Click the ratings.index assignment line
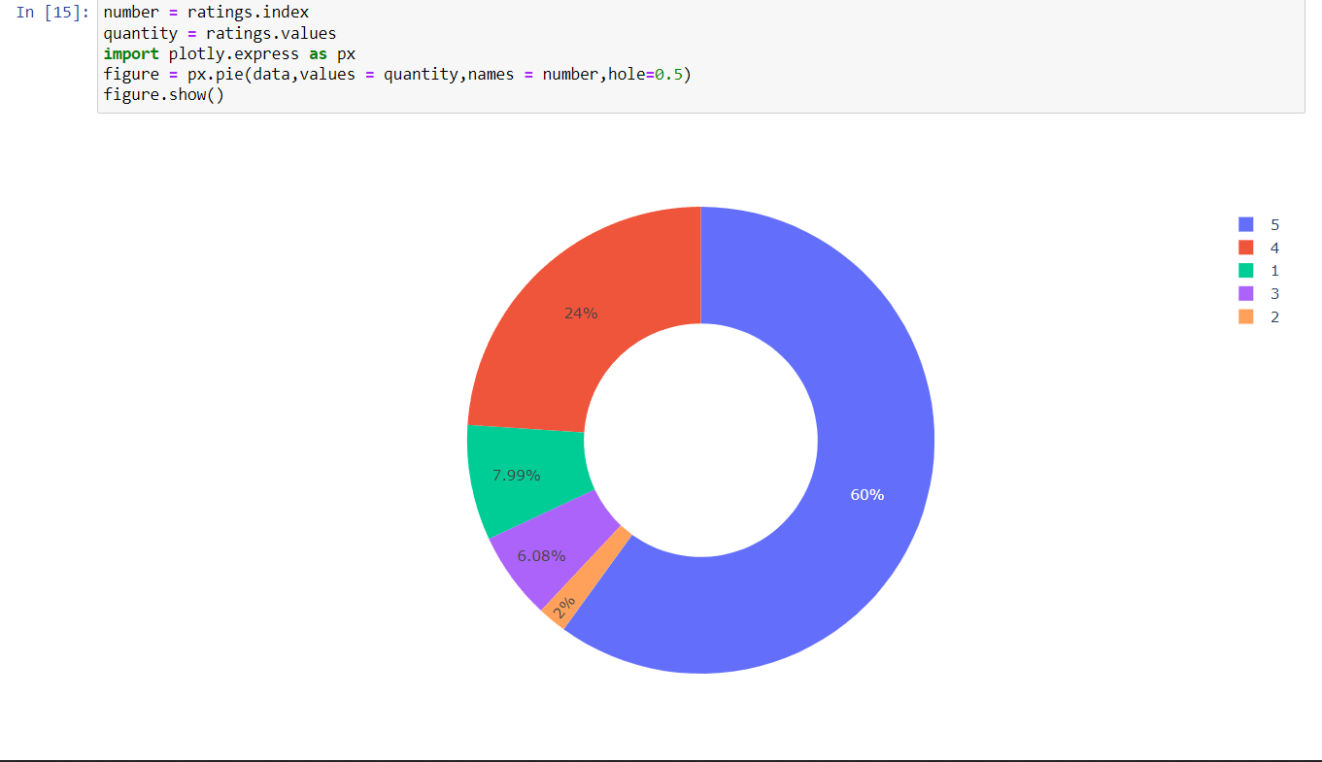The width and height of the screenshot is (1322, 762). coord(204,12)
